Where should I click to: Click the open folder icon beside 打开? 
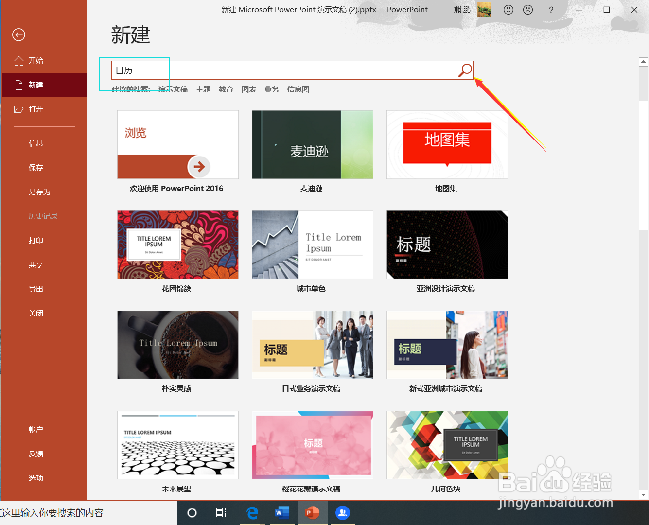[x=19, y=109]
